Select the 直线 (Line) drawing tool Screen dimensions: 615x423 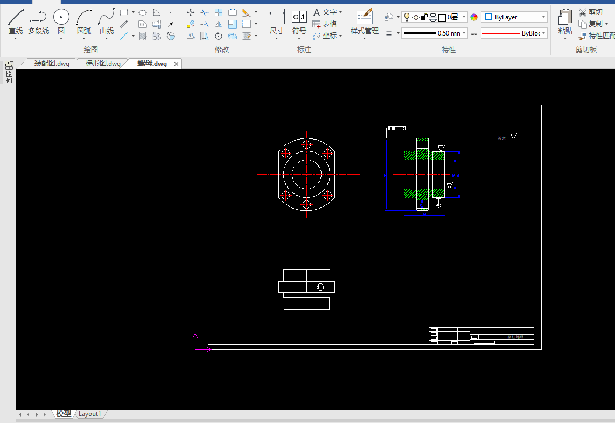click(x=15, y=22)
